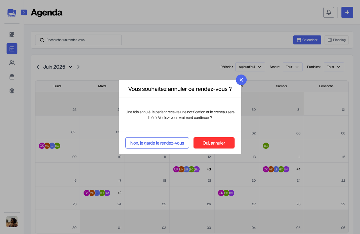
Task: Open settings gear icon in sidebar
Action: point(12,91)
